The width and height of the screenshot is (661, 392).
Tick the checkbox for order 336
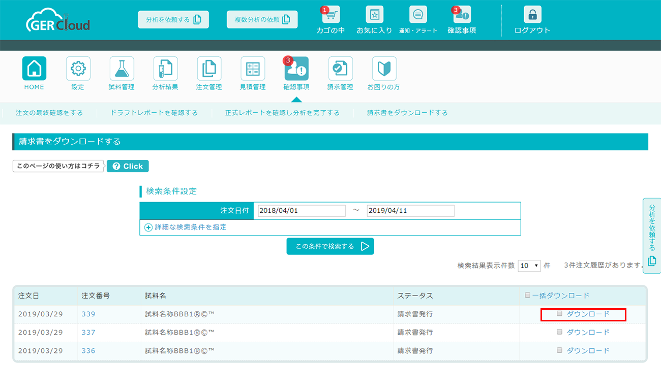click(x=560, y=350)
